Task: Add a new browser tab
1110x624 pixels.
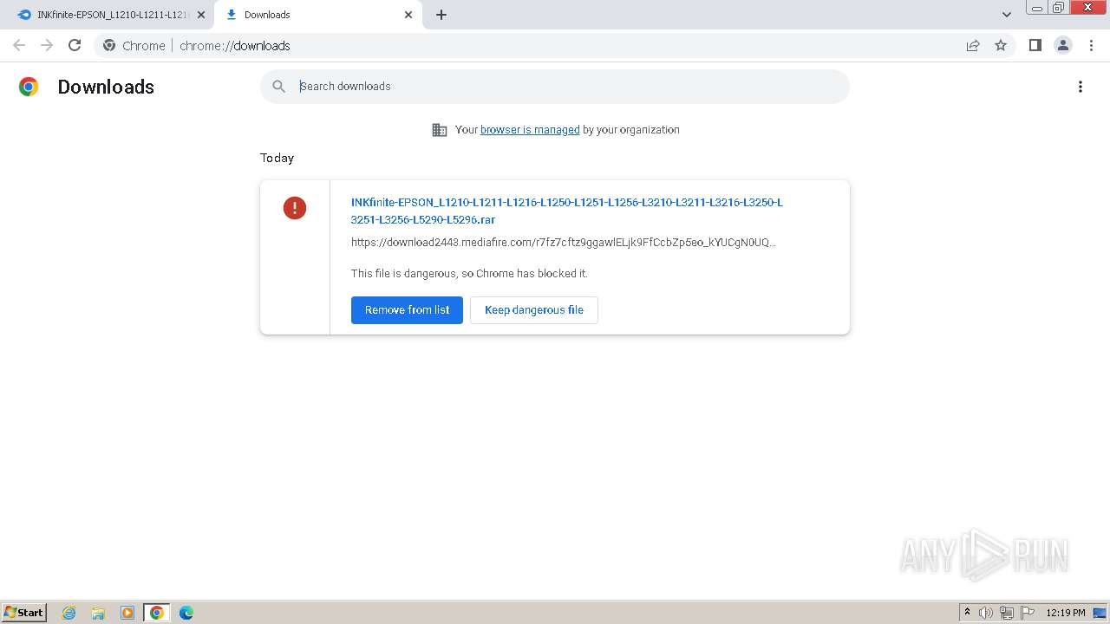Action: (441, 15)
